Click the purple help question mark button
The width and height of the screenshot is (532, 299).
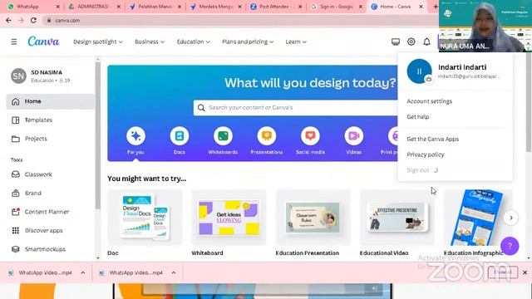pos(510,246)
